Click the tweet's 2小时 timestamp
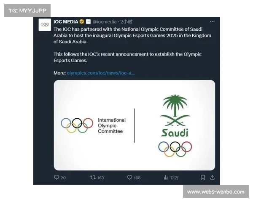The width and height of the screenshot is (253, 202). (126, 21)
